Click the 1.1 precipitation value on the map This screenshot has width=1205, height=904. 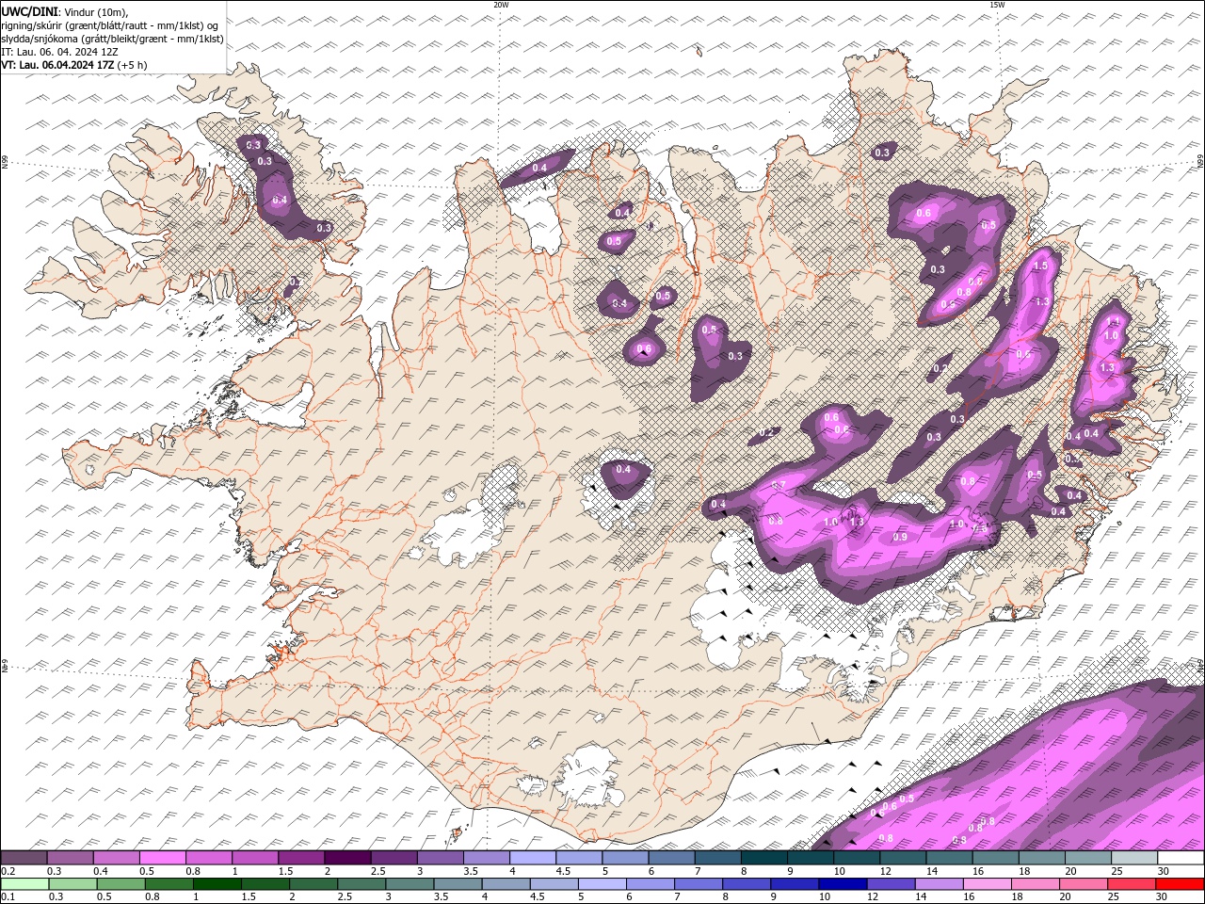tap(1114, 323)
